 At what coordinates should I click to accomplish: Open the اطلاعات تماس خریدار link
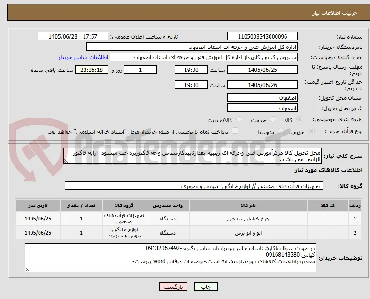[83, 57]
